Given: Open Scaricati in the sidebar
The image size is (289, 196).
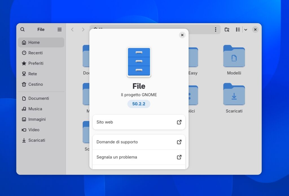Looking at the screenshot, I should point(41,140).
